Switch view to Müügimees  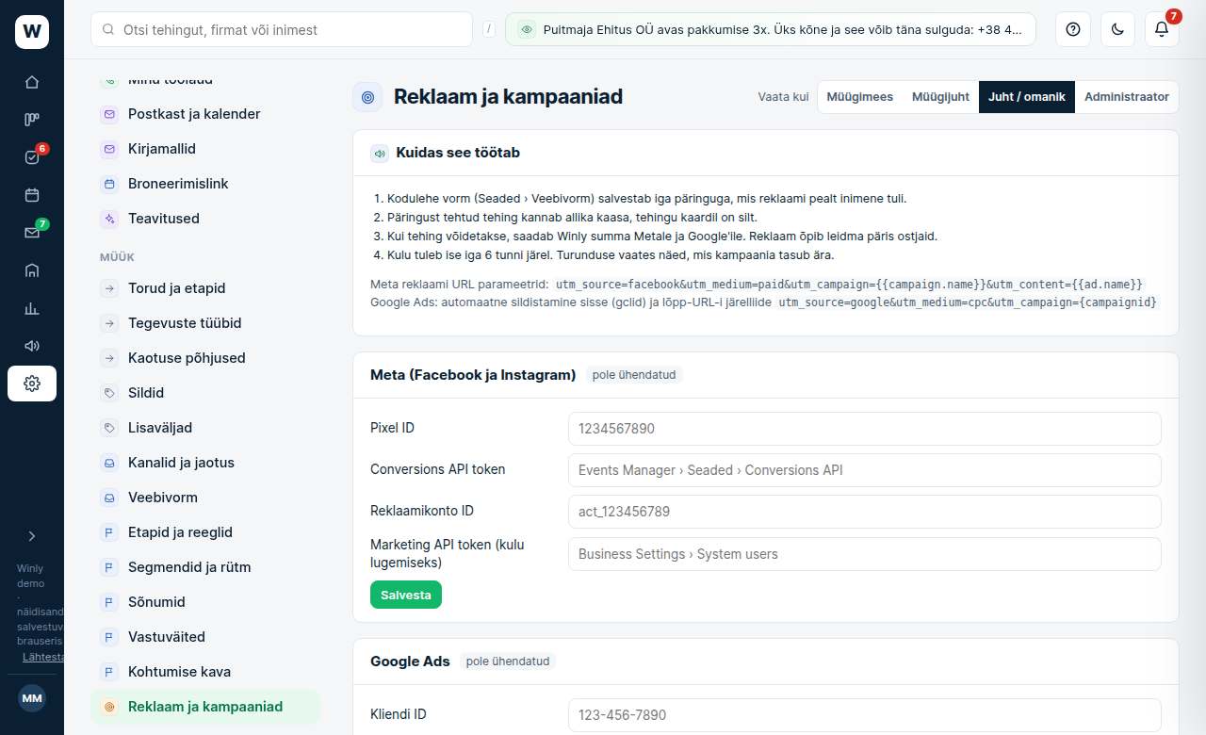[x=860, y=97]
